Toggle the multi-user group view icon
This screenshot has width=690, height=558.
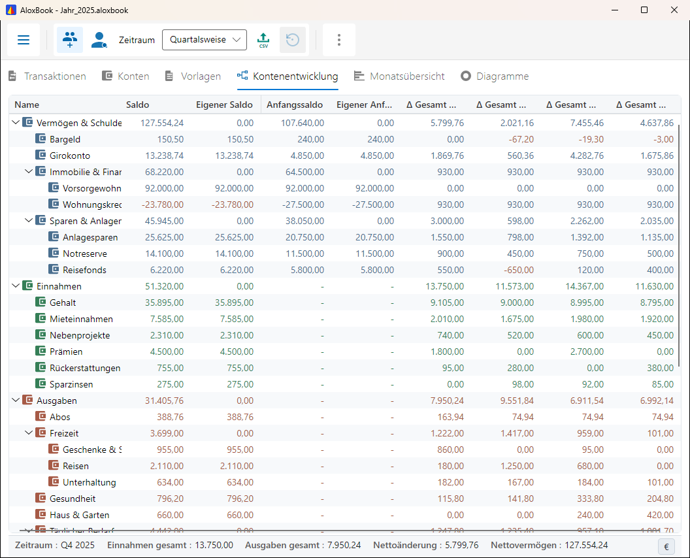70,40
